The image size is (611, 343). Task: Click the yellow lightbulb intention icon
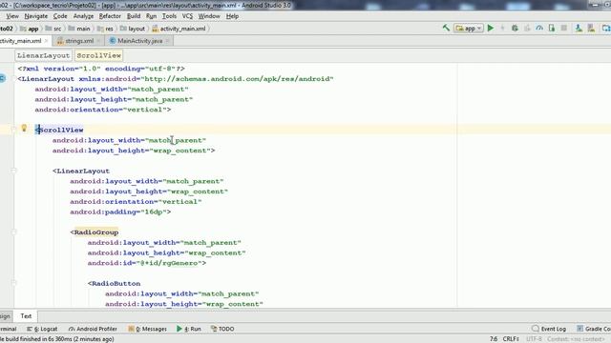point(24,128)
